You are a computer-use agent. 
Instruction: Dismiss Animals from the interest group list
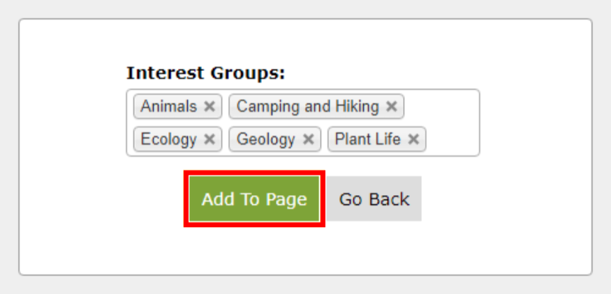click(x=209, y=106)
